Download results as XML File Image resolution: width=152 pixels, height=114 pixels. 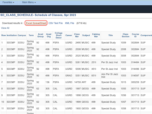tap(69, 23)
